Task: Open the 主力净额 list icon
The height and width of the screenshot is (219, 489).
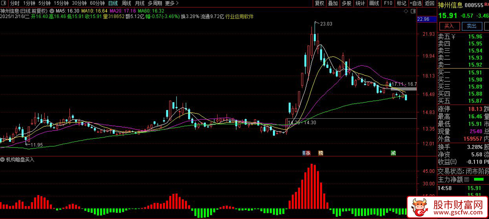Action: pyautogui.click(x=467, y=179)
